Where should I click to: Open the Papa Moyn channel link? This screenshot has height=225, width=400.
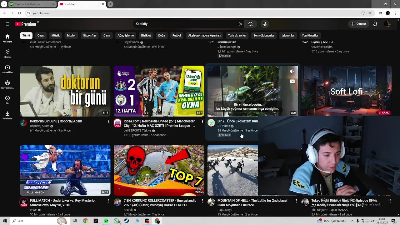click(225, 210)
